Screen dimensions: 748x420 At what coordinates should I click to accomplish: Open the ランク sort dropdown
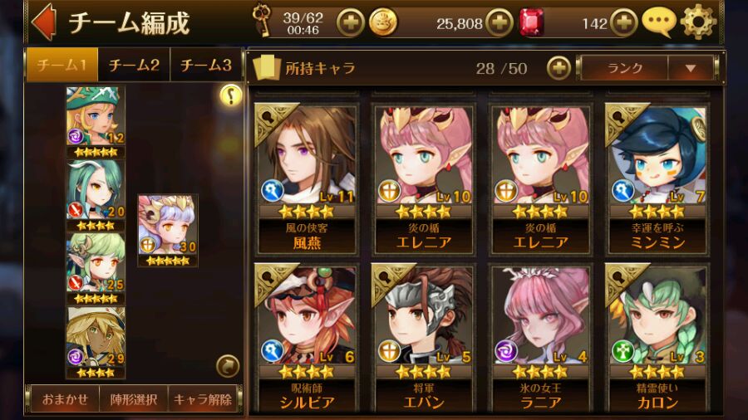click(624, 68)
